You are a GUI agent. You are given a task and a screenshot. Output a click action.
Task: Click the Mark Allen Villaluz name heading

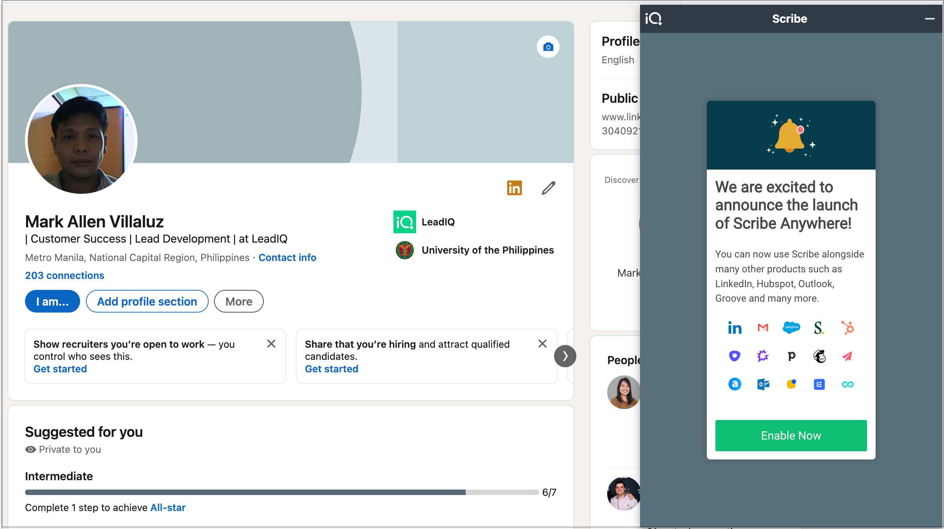[x=94, y=222]
